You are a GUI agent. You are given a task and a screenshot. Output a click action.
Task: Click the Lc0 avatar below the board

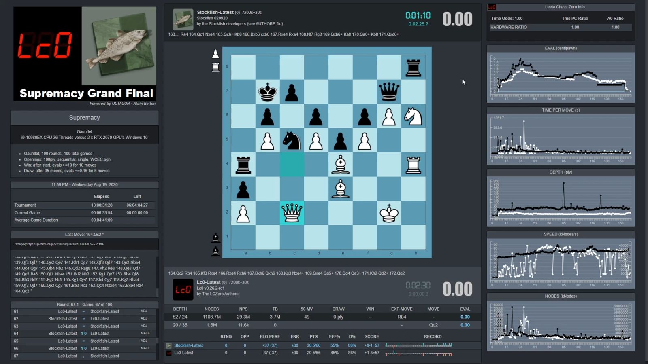(x=183, y=289)
